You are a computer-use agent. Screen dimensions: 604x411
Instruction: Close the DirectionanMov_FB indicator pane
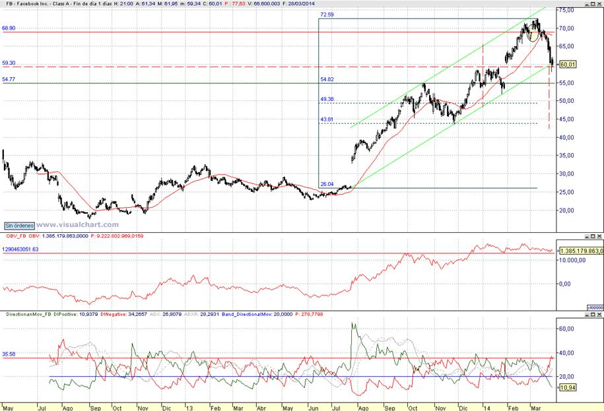click(599, 315)
